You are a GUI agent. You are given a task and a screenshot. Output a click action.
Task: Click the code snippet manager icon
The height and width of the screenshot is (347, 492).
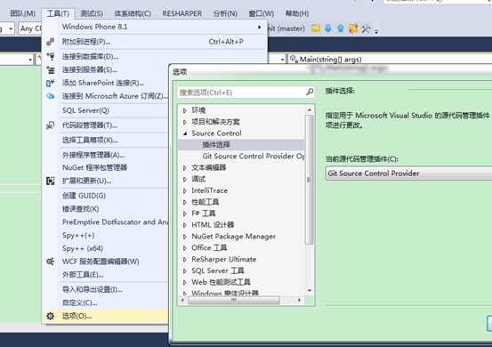point(50,125)
